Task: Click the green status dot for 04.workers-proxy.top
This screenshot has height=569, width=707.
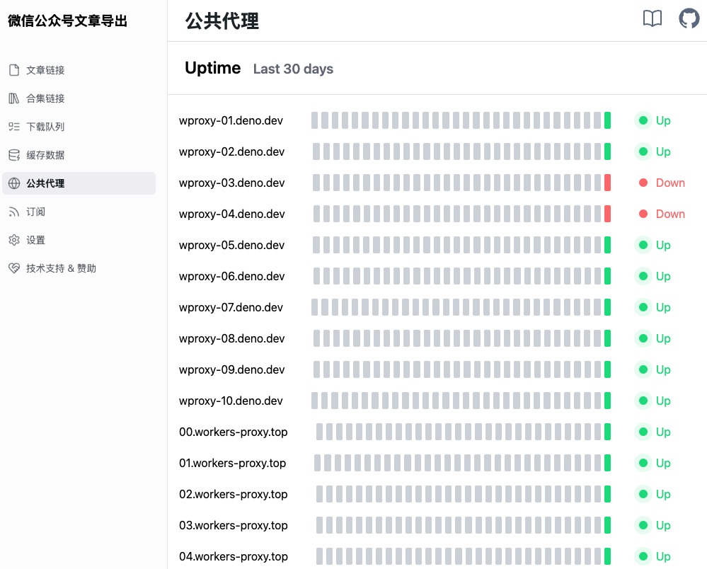Action: pyautogui.click(x=643, y=556)
